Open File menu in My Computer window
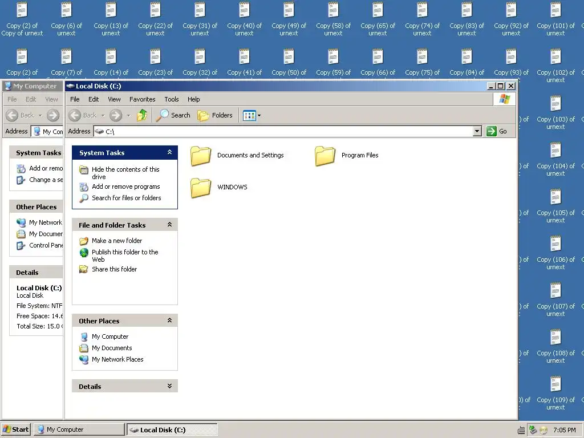584x438 pixels. [12, 99]
